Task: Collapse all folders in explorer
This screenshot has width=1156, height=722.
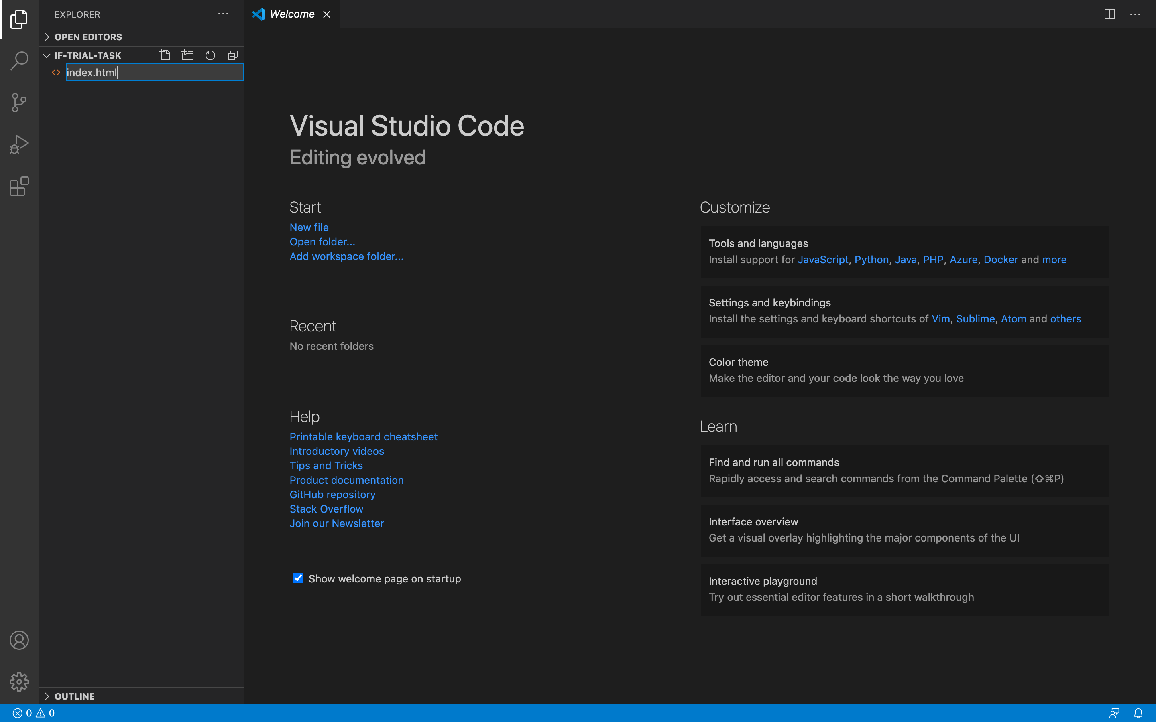Action: 233,55
